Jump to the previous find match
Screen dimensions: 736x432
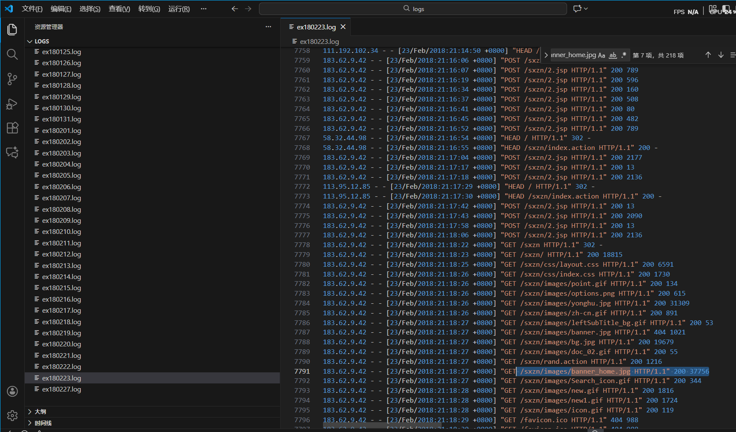tap(708, 55)
